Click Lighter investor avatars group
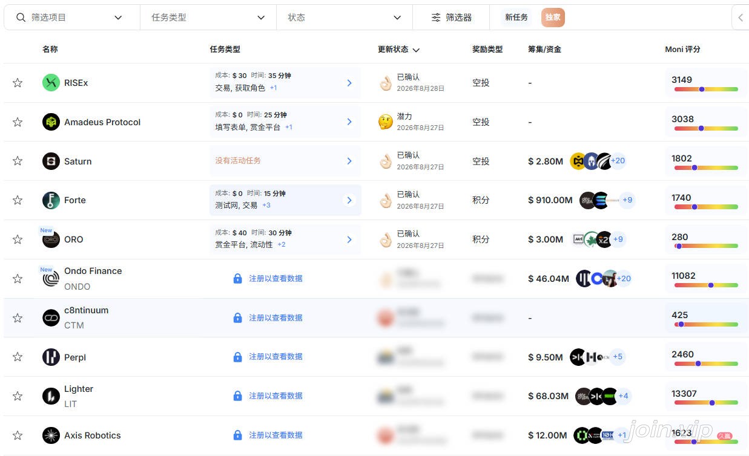Screen dimensions: 749x456 pos(604,396)
